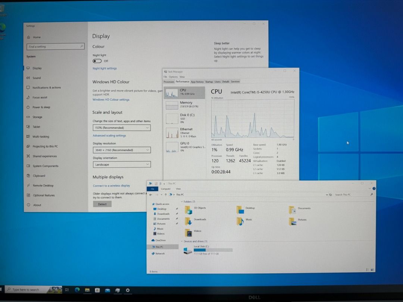This screenshot has width=403, height=302.
Task: Collapse the Folders group in This PC
Action: 182,202
